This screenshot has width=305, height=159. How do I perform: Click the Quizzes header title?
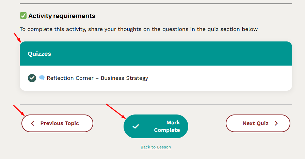click(x=39, y=54)
